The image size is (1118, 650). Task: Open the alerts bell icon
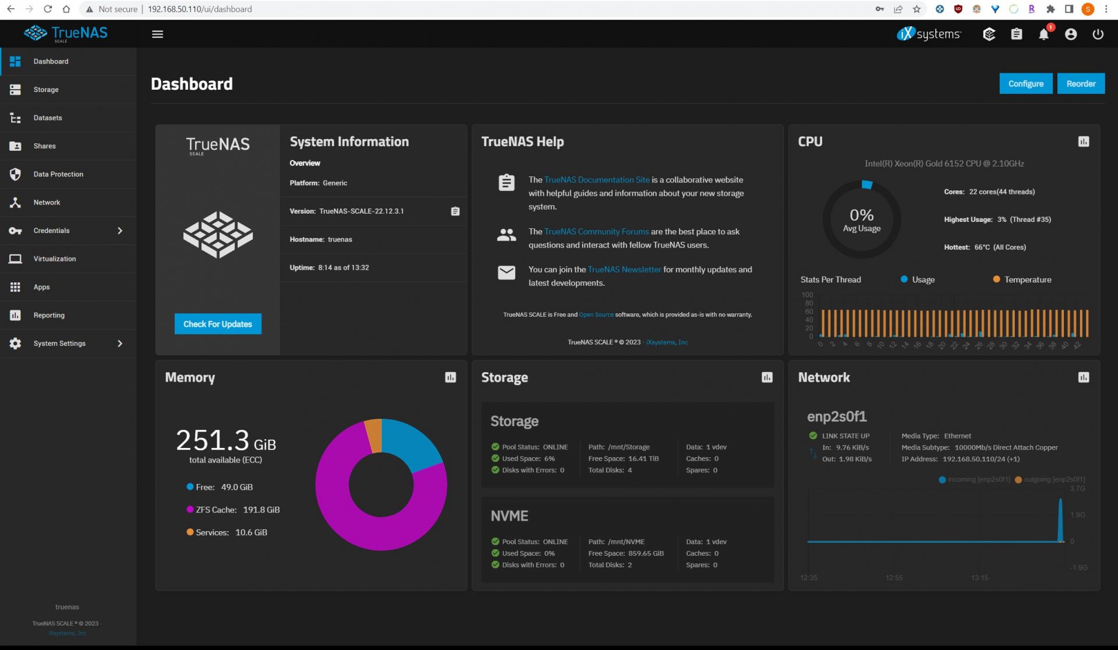1043,34
